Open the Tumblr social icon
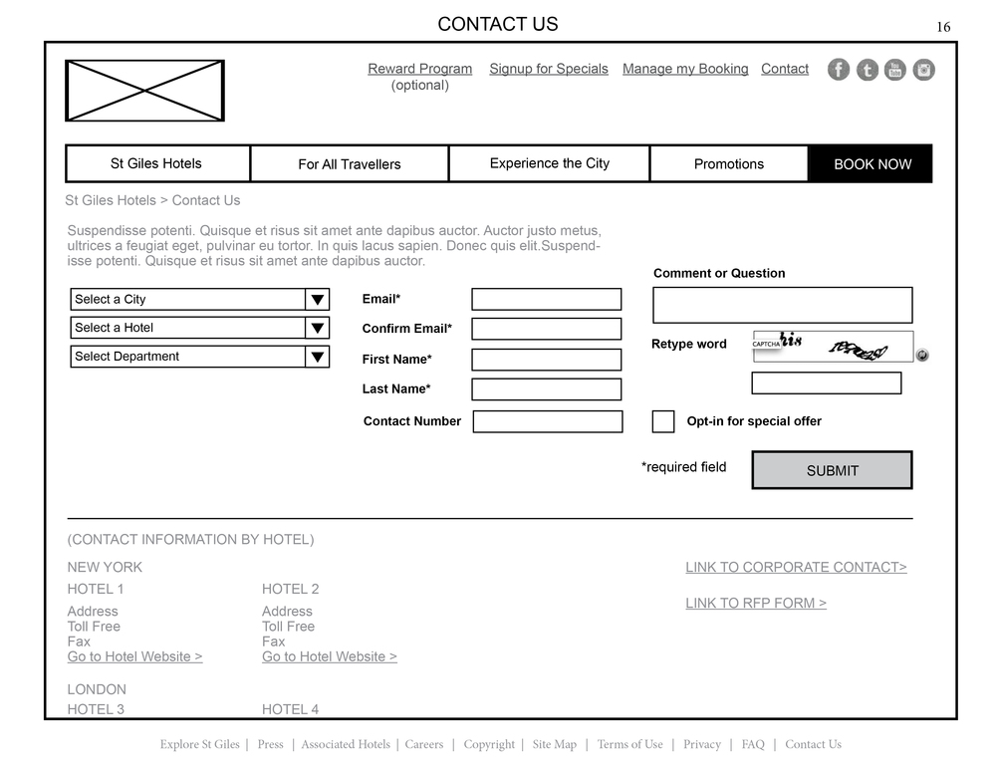This screenshot has width=996, height=770. point(868,70)
